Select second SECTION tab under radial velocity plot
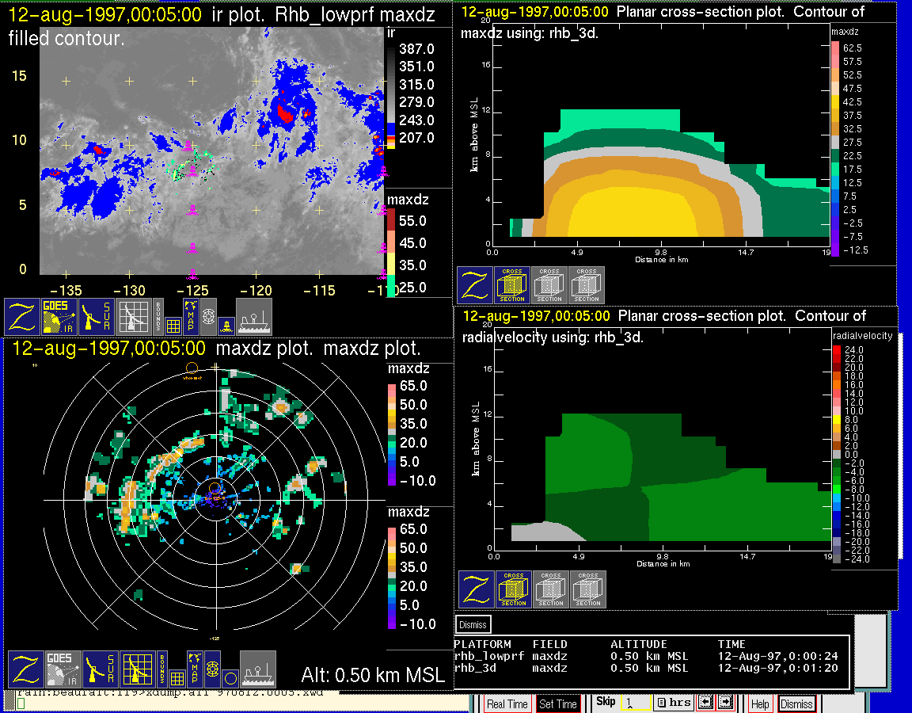This screenshot has width=912, height=713. pos(551,589)
